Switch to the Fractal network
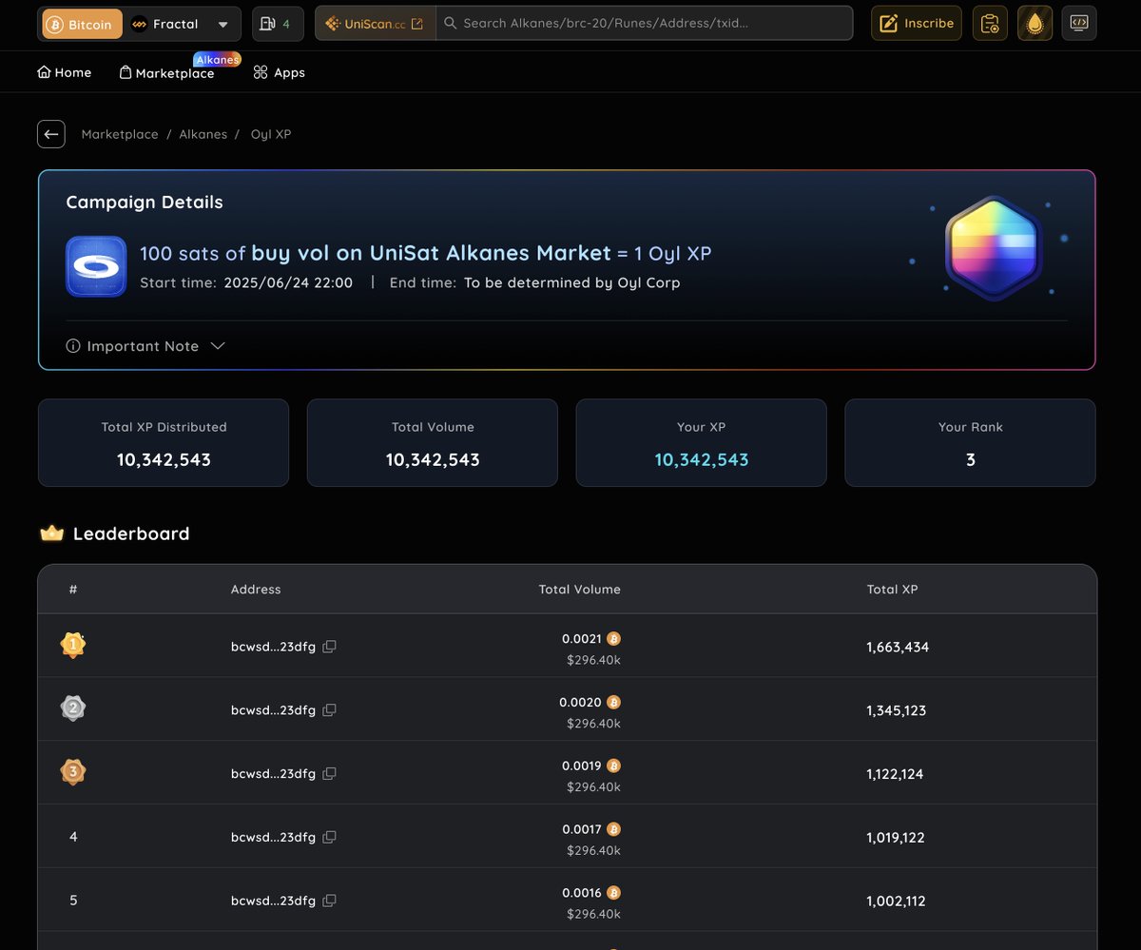This screenshot has height=950, width=1141. click(164, 24)
